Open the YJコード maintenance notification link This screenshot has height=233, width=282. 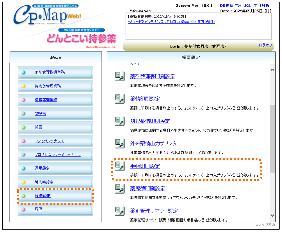(171, 22)
